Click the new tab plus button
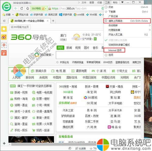 click(x=52, y=21)
